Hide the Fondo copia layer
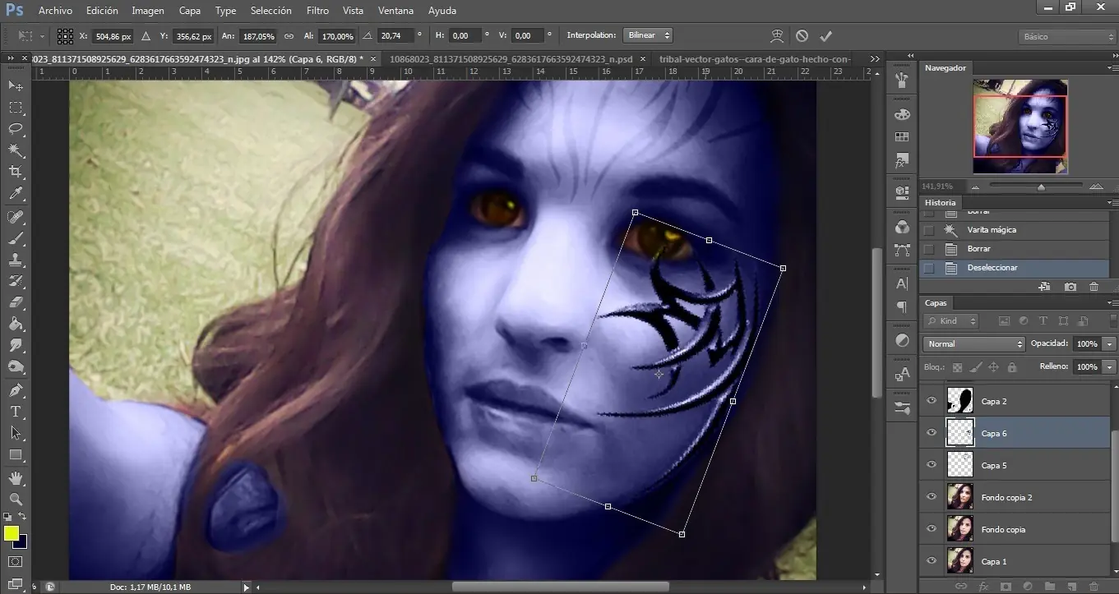 coord(932,529)
